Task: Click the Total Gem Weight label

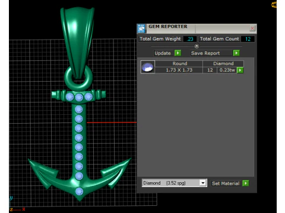Action: pos(160,39)
